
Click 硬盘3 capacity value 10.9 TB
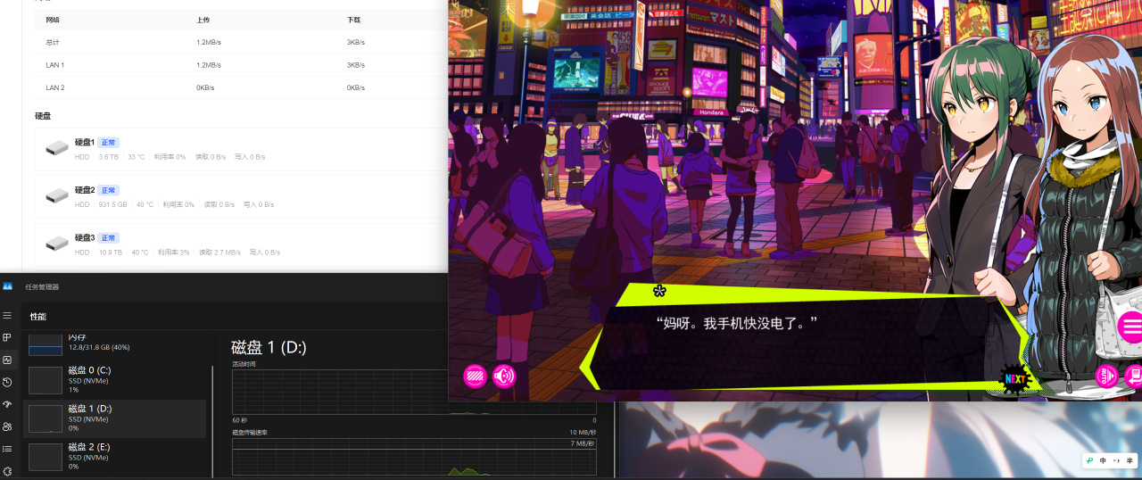point(110,252)
